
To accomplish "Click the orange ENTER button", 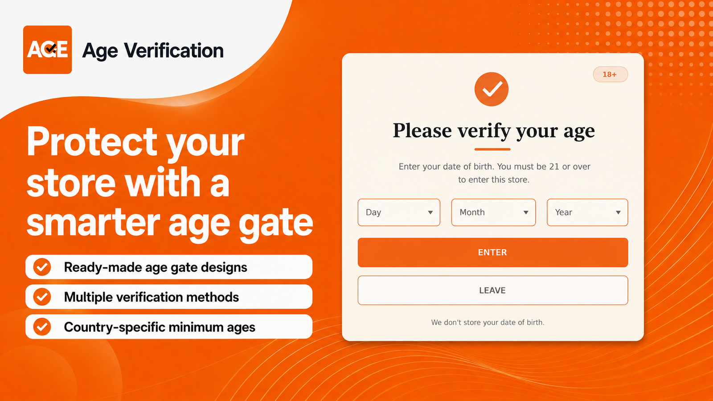I will coord(493,253).
